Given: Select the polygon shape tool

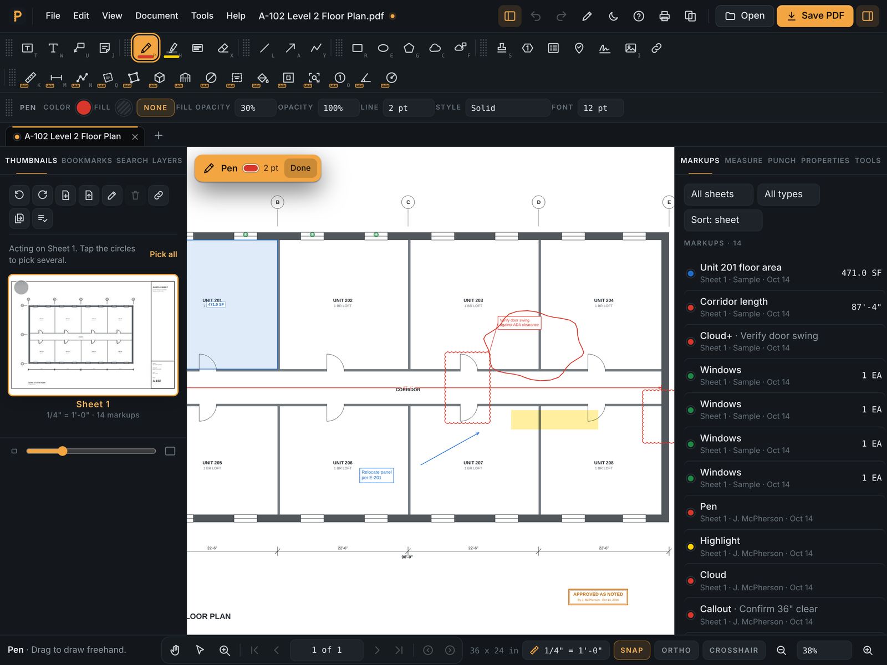Looking at the screenshot, I should [409, 48].
